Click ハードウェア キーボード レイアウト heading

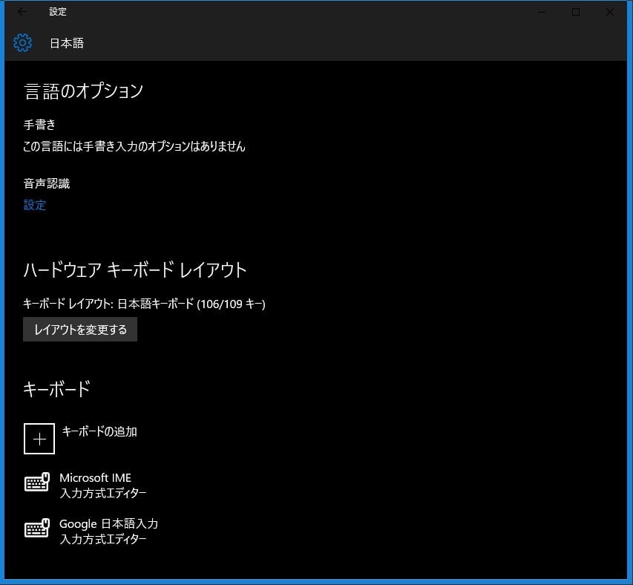(135, 270)
